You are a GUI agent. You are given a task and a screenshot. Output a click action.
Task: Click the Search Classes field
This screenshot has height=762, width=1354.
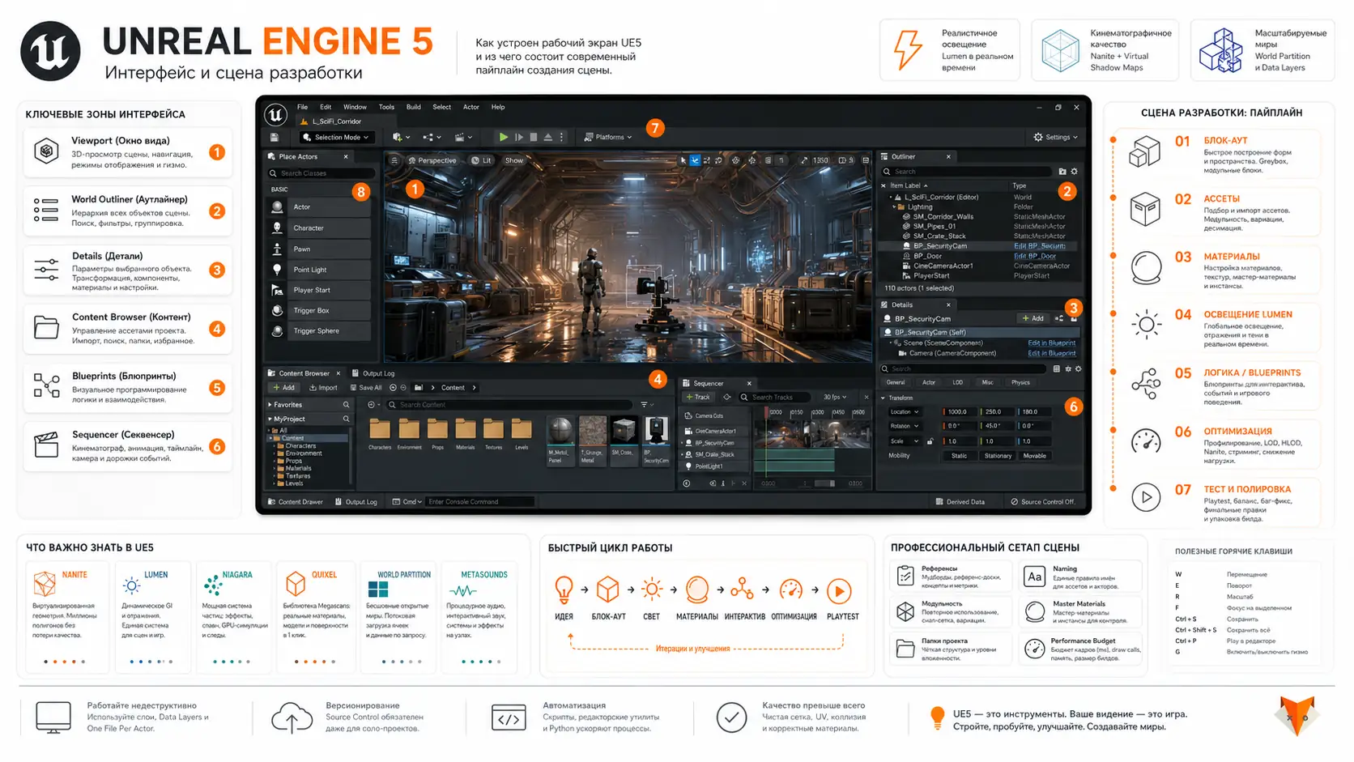coord(321,173)
